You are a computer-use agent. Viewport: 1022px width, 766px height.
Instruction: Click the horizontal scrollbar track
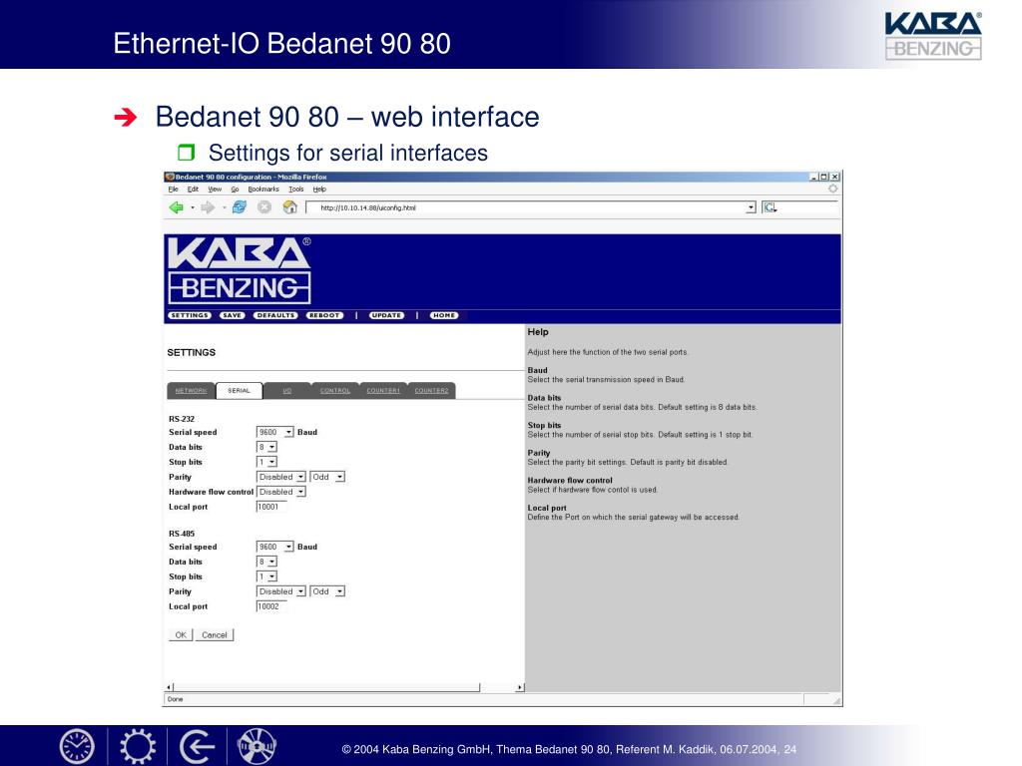click(x=345, y=687)
